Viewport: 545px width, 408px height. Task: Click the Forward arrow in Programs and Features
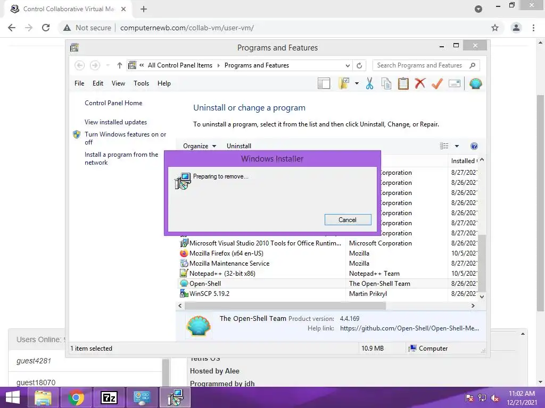[95, 65]
